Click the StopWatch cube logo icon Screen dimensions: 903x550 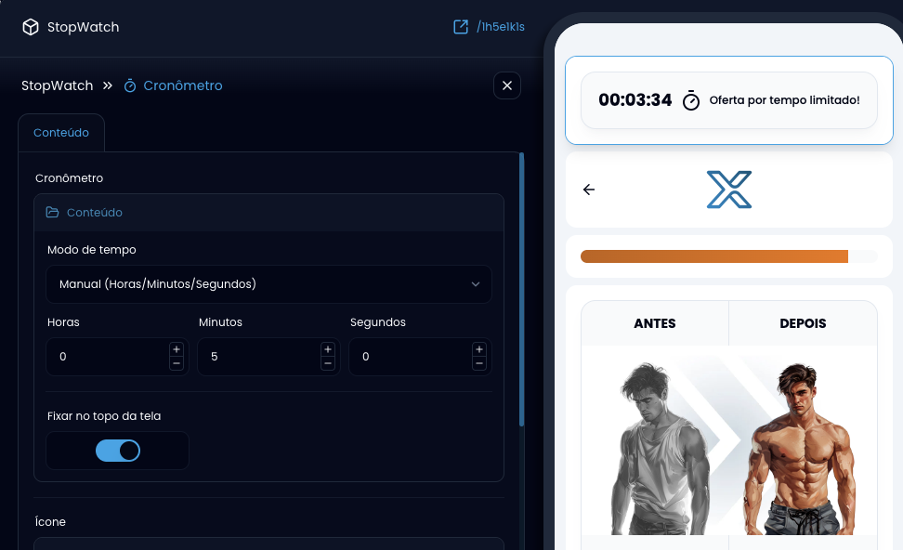pyautogui.click(x=31, y=27)
